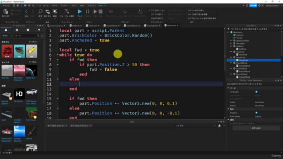Open the Inventory tab in Toolbox
This screenshot has height=159, width=283.
point(6,30)
